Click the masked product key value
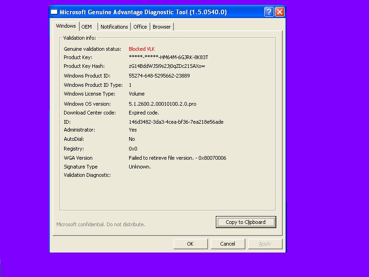This screenshot has height=277, width=369. click(168, 57)
